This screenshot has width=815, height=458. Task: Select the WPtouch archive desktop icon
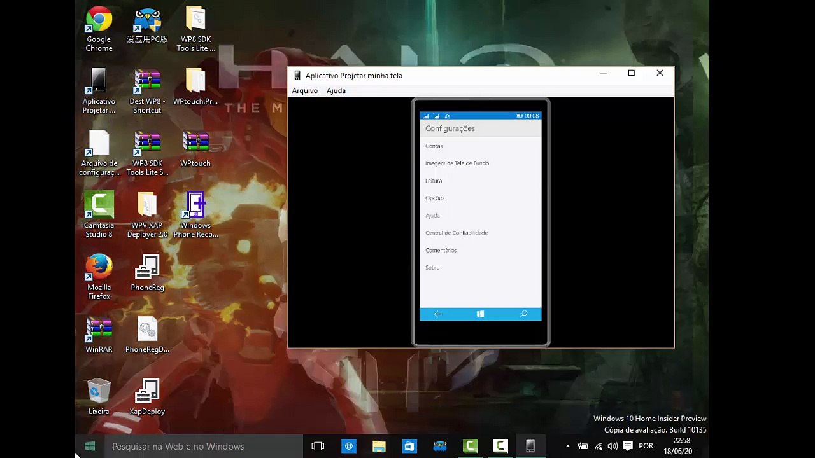point(195,149)
